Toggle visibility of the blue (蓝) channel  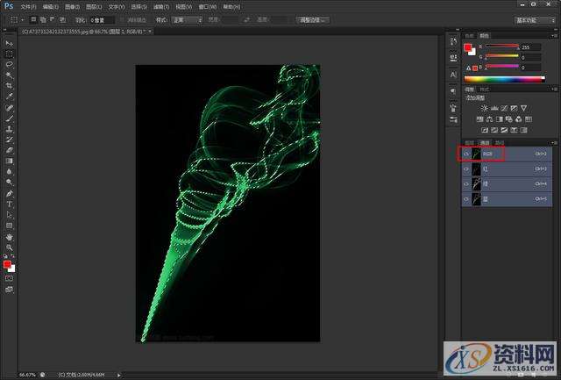pos(465,199)
